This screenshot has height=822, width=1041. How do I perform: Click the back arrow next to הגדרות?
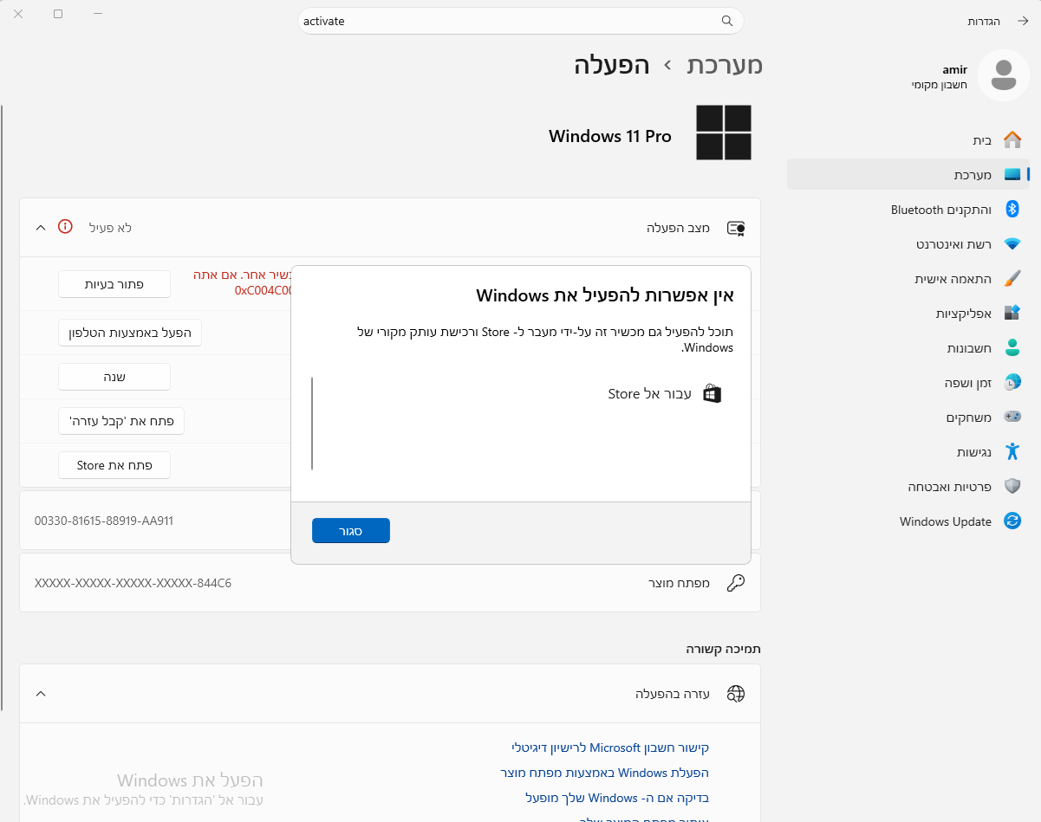tap(1022, 21)
